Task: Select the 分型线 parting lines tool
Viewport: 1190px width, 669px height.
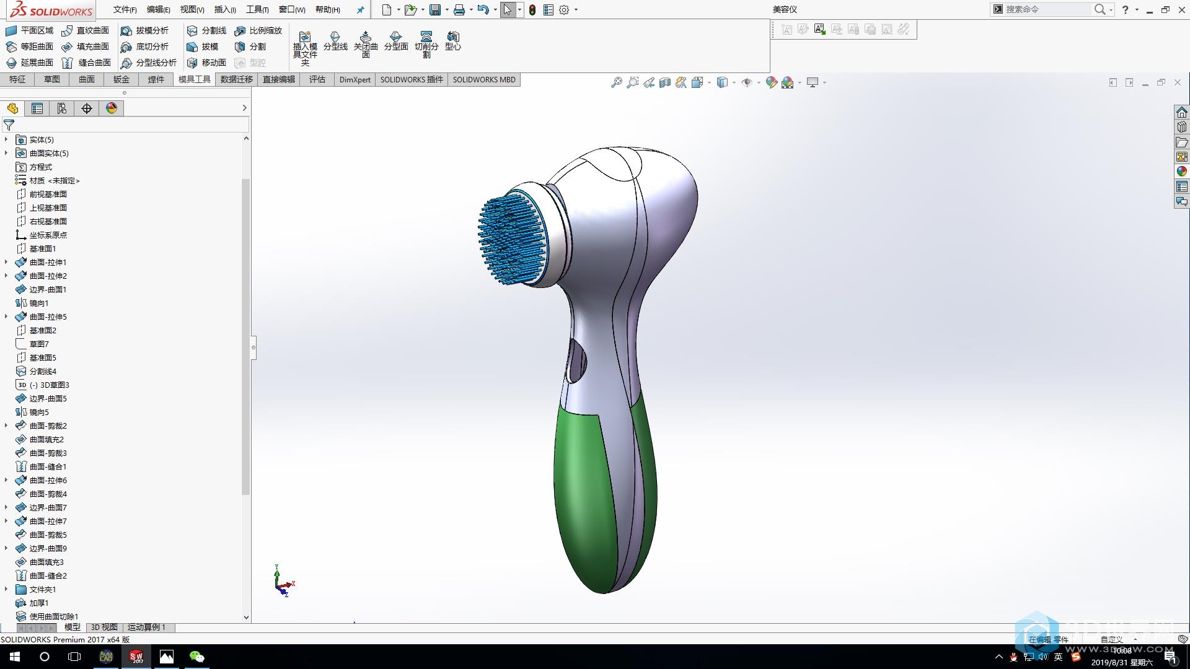Action: pos(335,41)
